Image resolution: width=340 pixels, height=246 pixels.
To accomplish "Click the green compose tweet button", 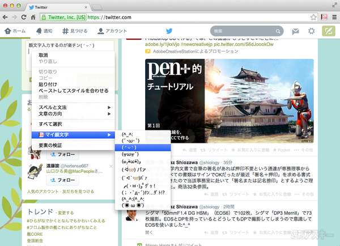I will (329, 31).
